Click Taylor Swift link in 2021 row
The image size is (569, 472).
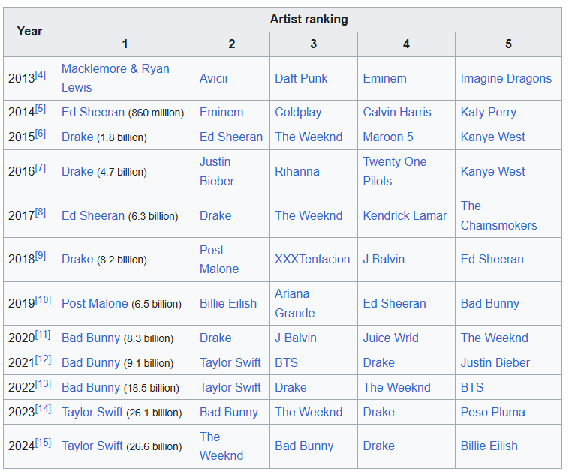(x=230, y=362)
